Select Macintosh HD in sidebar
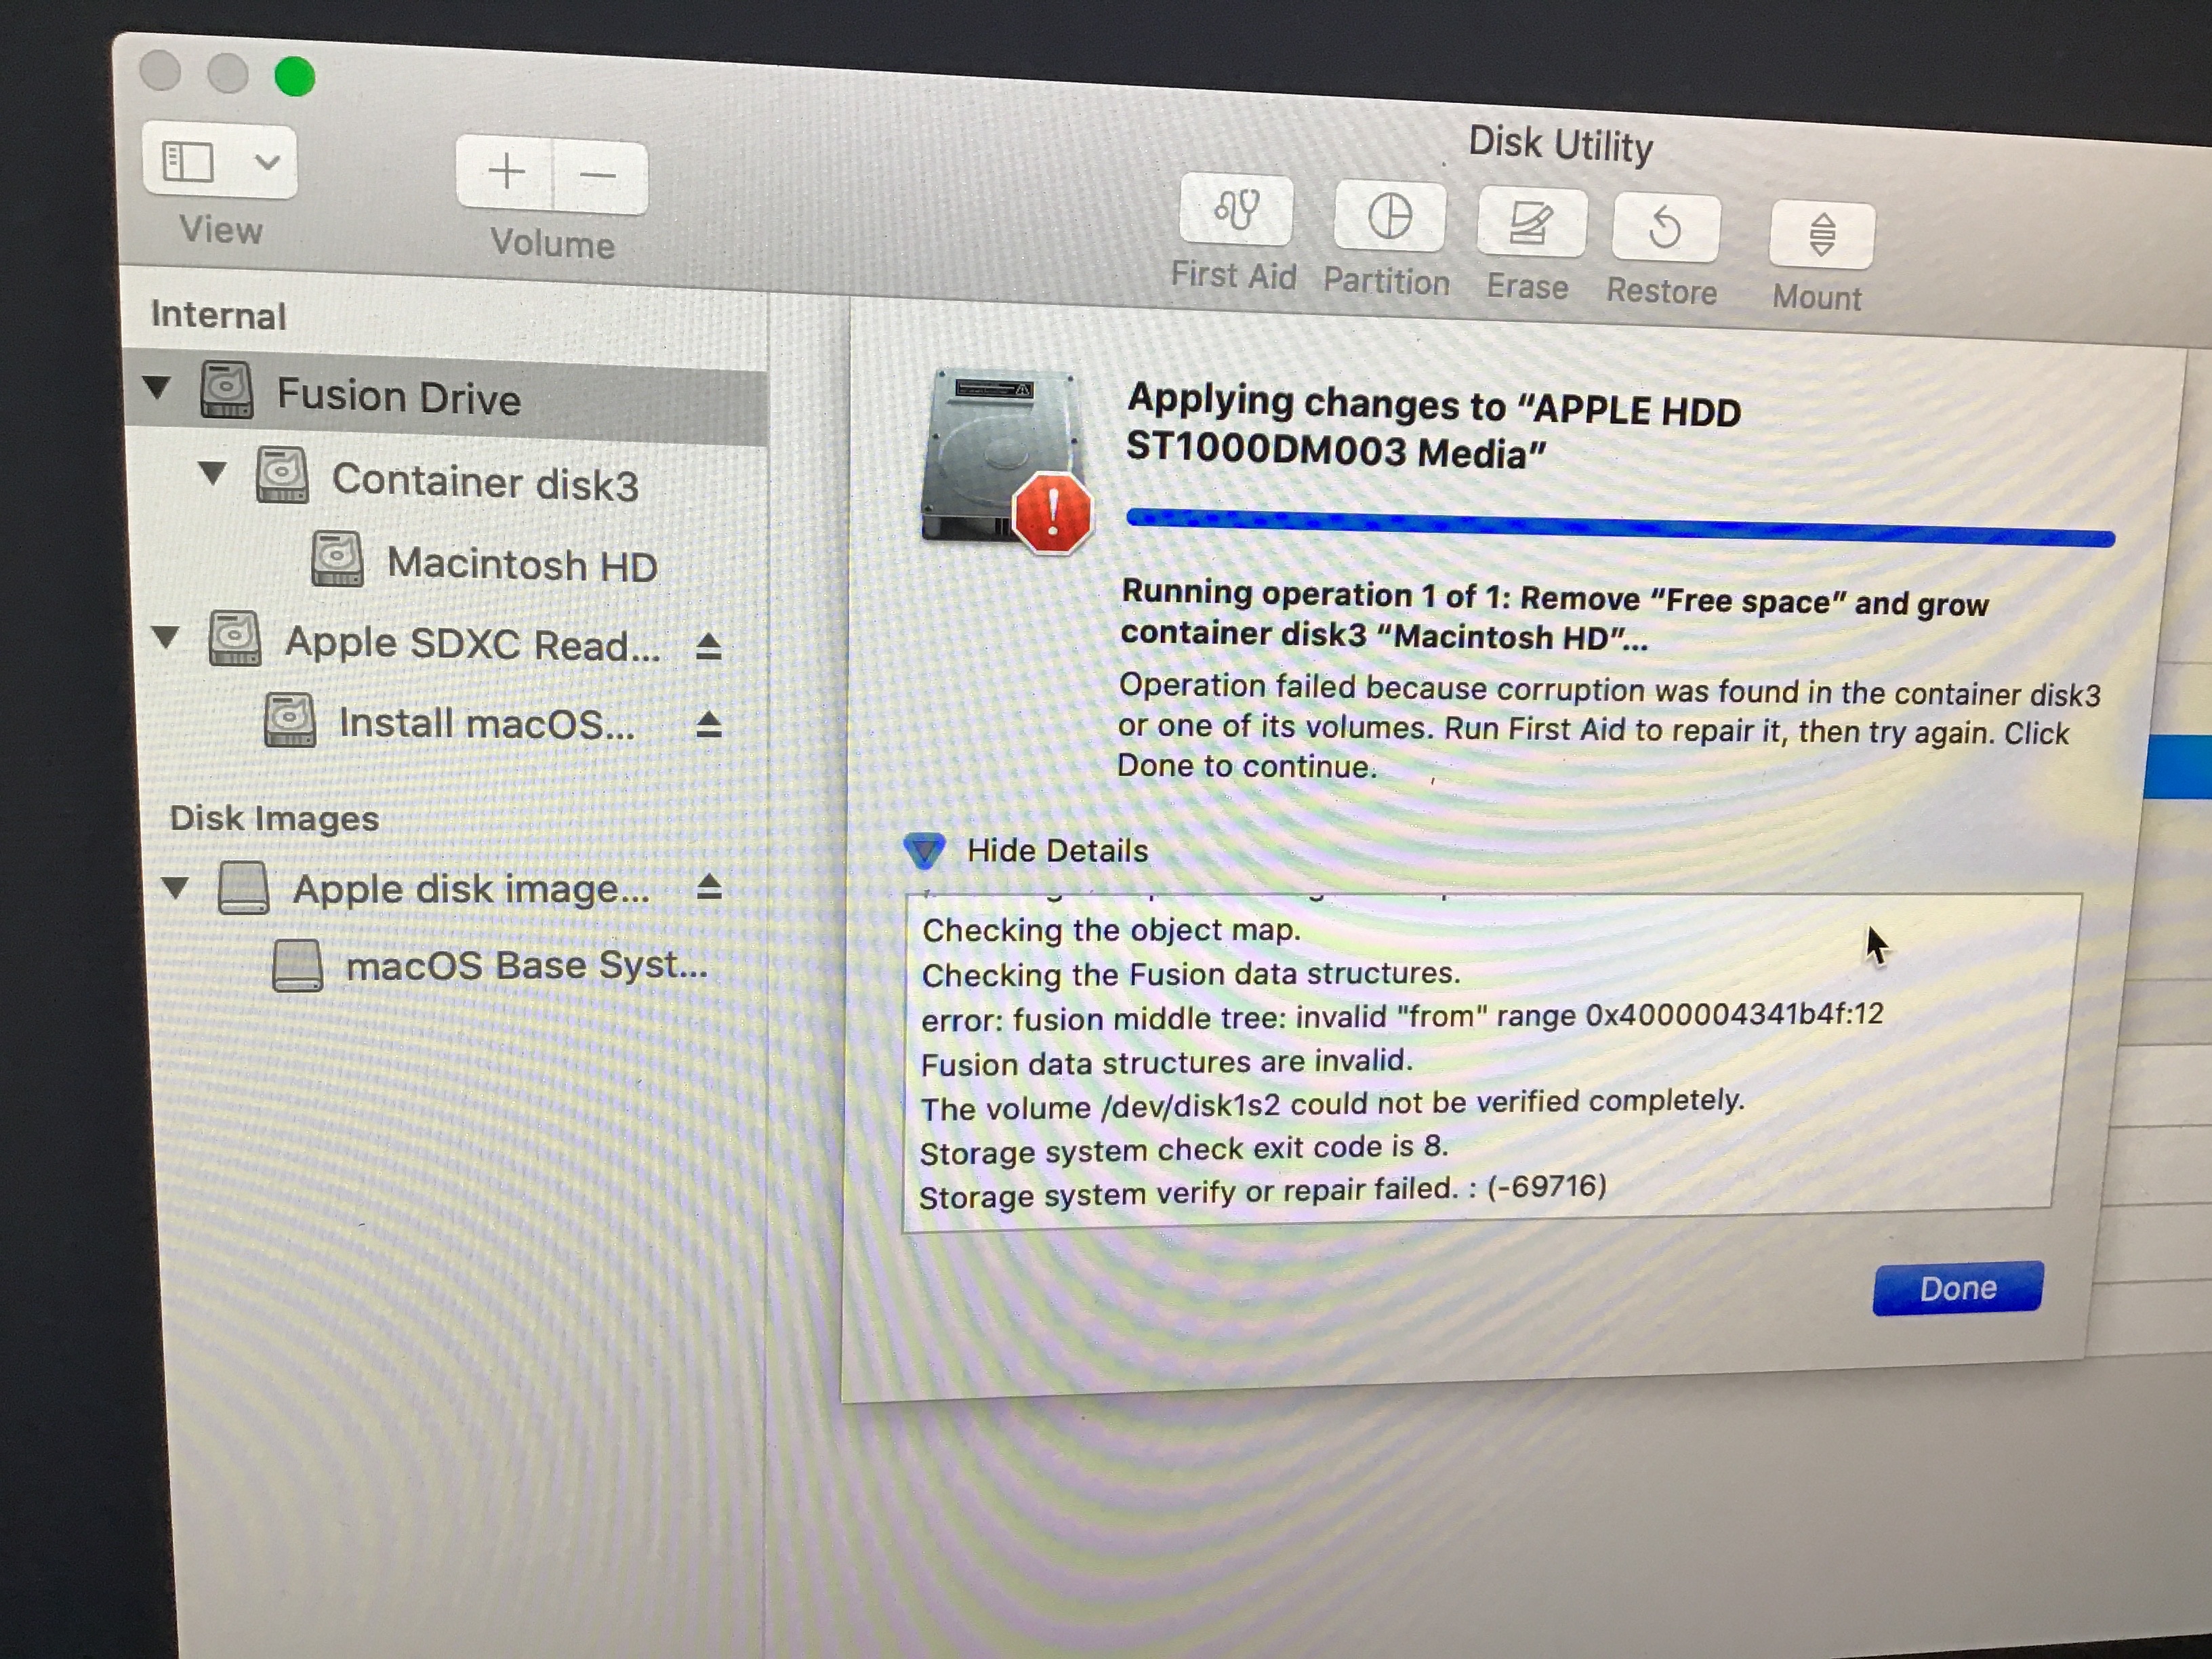 tap(521, 565)
